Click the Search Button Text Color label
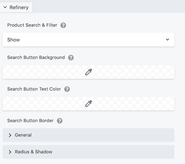 click(34, 89)
